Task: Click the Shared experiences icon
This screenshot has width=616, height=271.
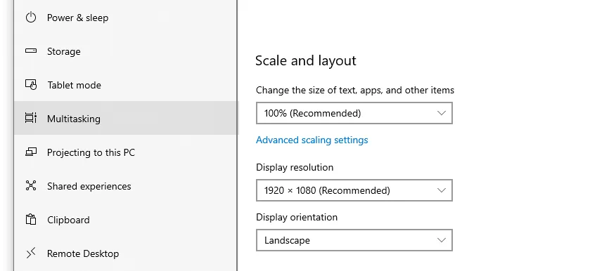Action: [31, 185]
